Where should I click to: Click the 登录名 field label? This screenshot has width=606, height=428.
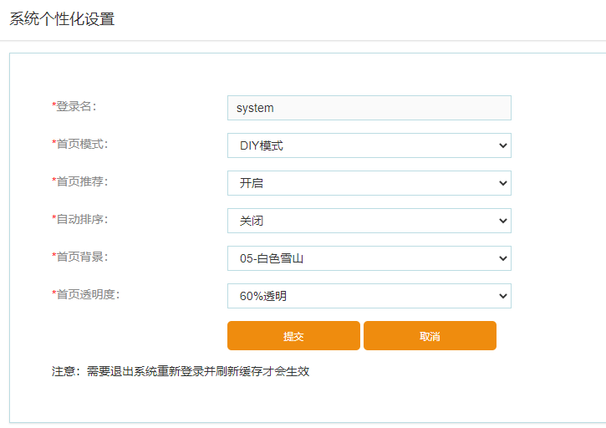pos(75,106)
